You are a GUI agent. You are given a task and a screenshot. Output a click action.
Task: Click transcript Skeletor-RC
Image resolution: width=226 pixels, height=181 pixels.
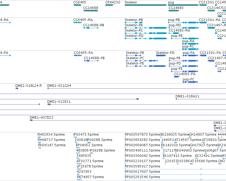(x=146, y=33)
